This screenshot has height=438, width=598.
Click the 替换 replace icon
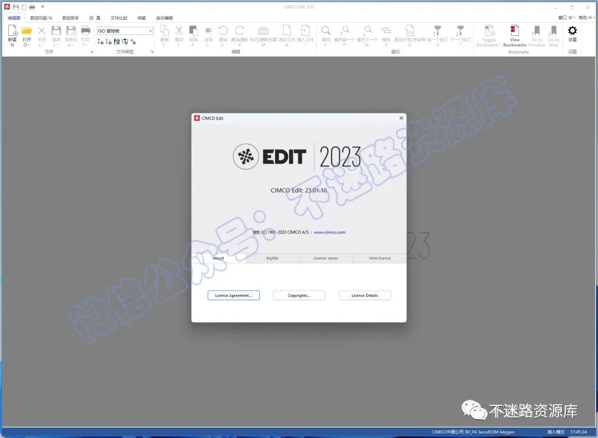click(x=386, y=31)
